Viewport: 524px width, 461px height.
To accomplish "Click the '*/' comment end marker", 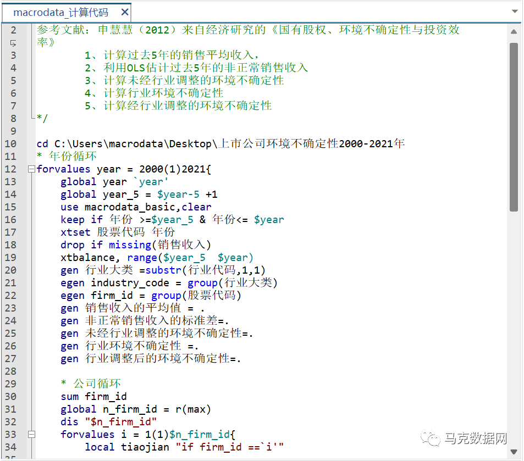I will point(42,118).
